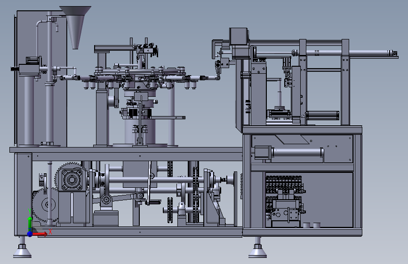
Task: Select the main horizontal table top plate
Action: pyautogui.click(x=126, y=150)
